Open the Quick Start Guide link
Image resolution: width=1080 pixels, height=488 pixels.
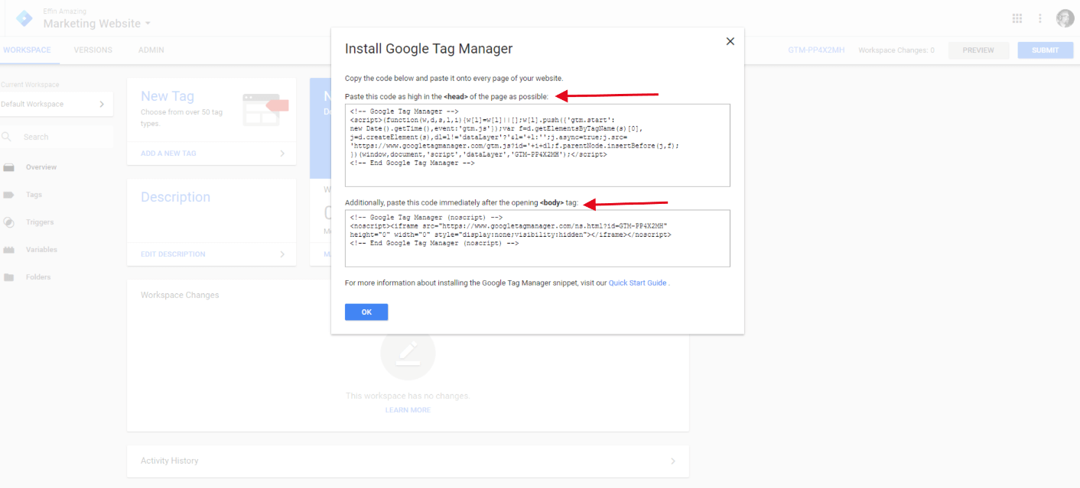[637, 281]
